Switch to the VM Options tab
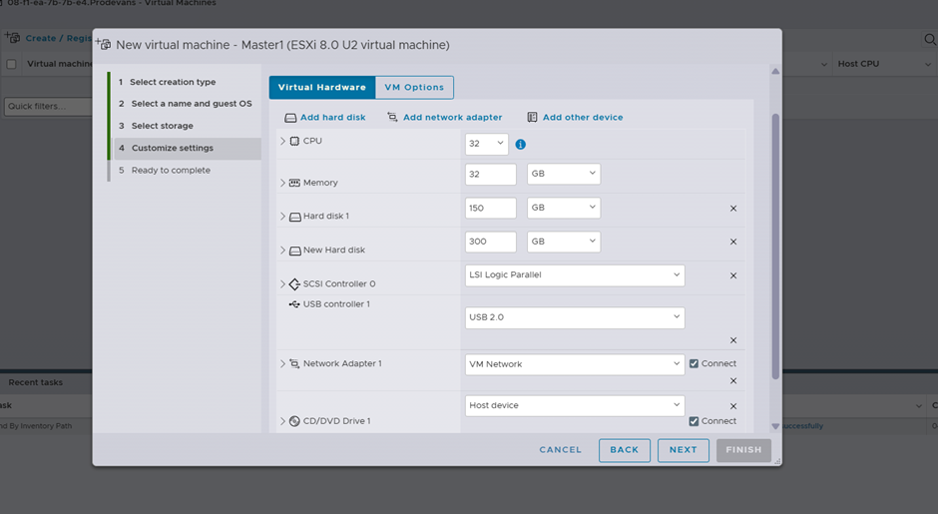 tap(414, 88)
